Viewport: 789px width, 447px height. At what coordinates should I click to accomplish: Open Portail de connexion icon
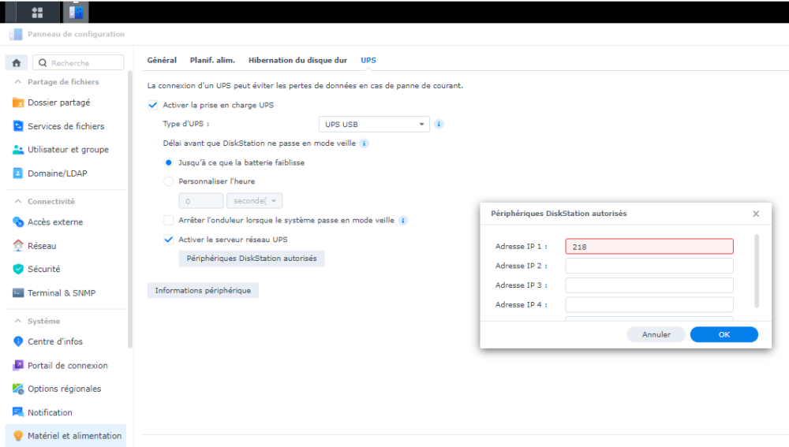[18, 365]
